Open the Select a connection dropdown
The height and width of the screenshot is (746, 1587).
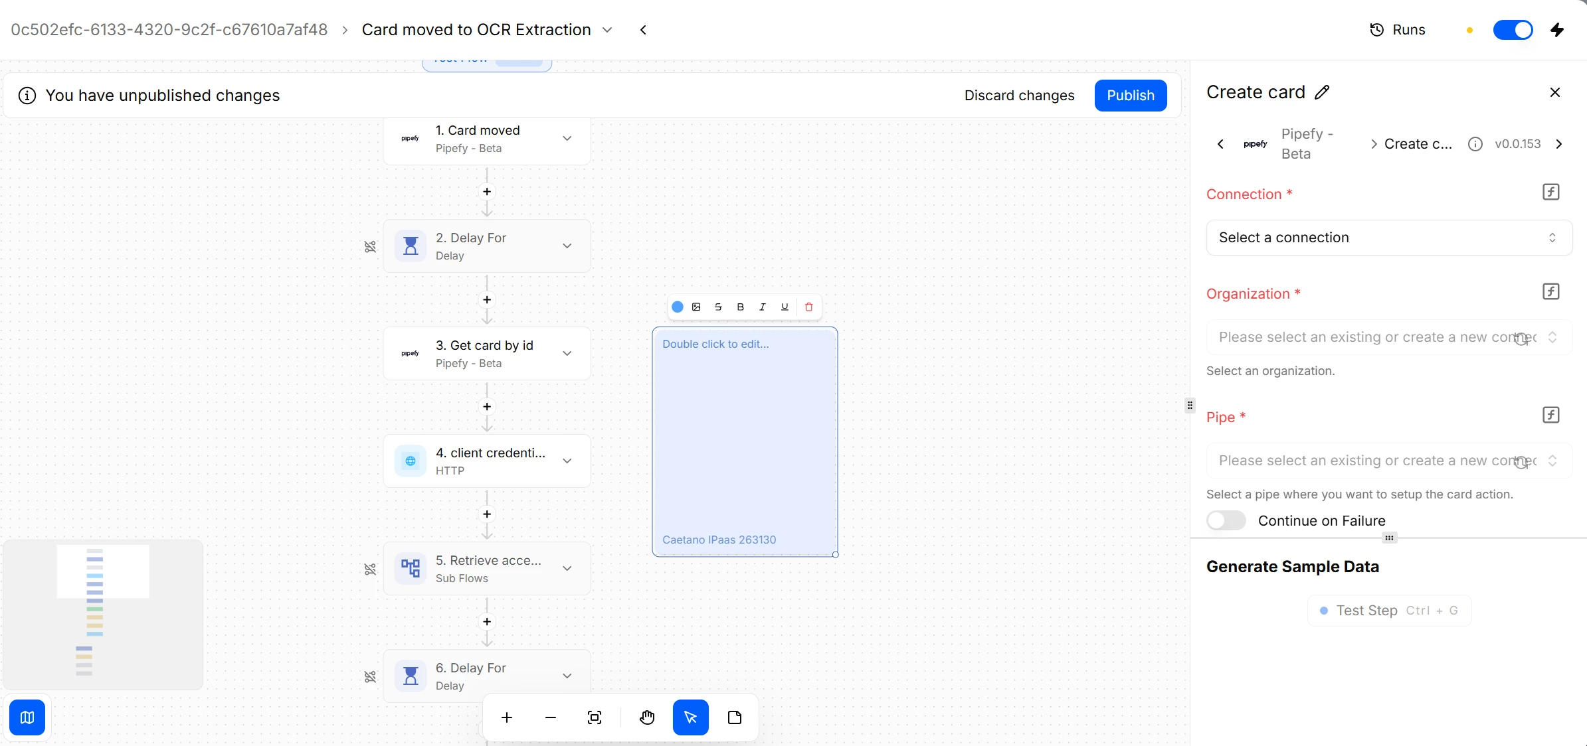coord(1388,238)
